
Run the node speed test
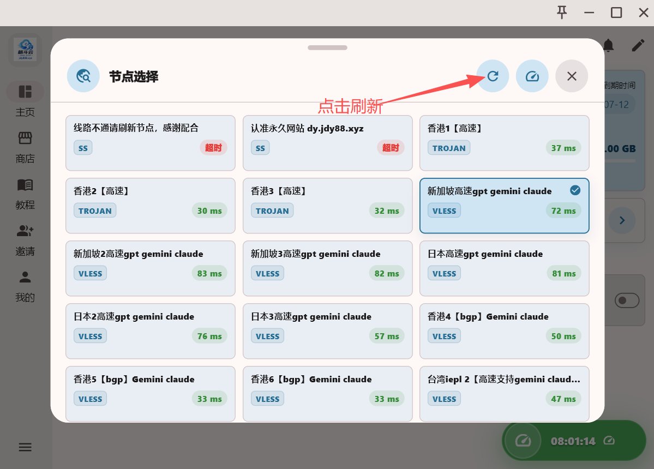tap(532, 76)
